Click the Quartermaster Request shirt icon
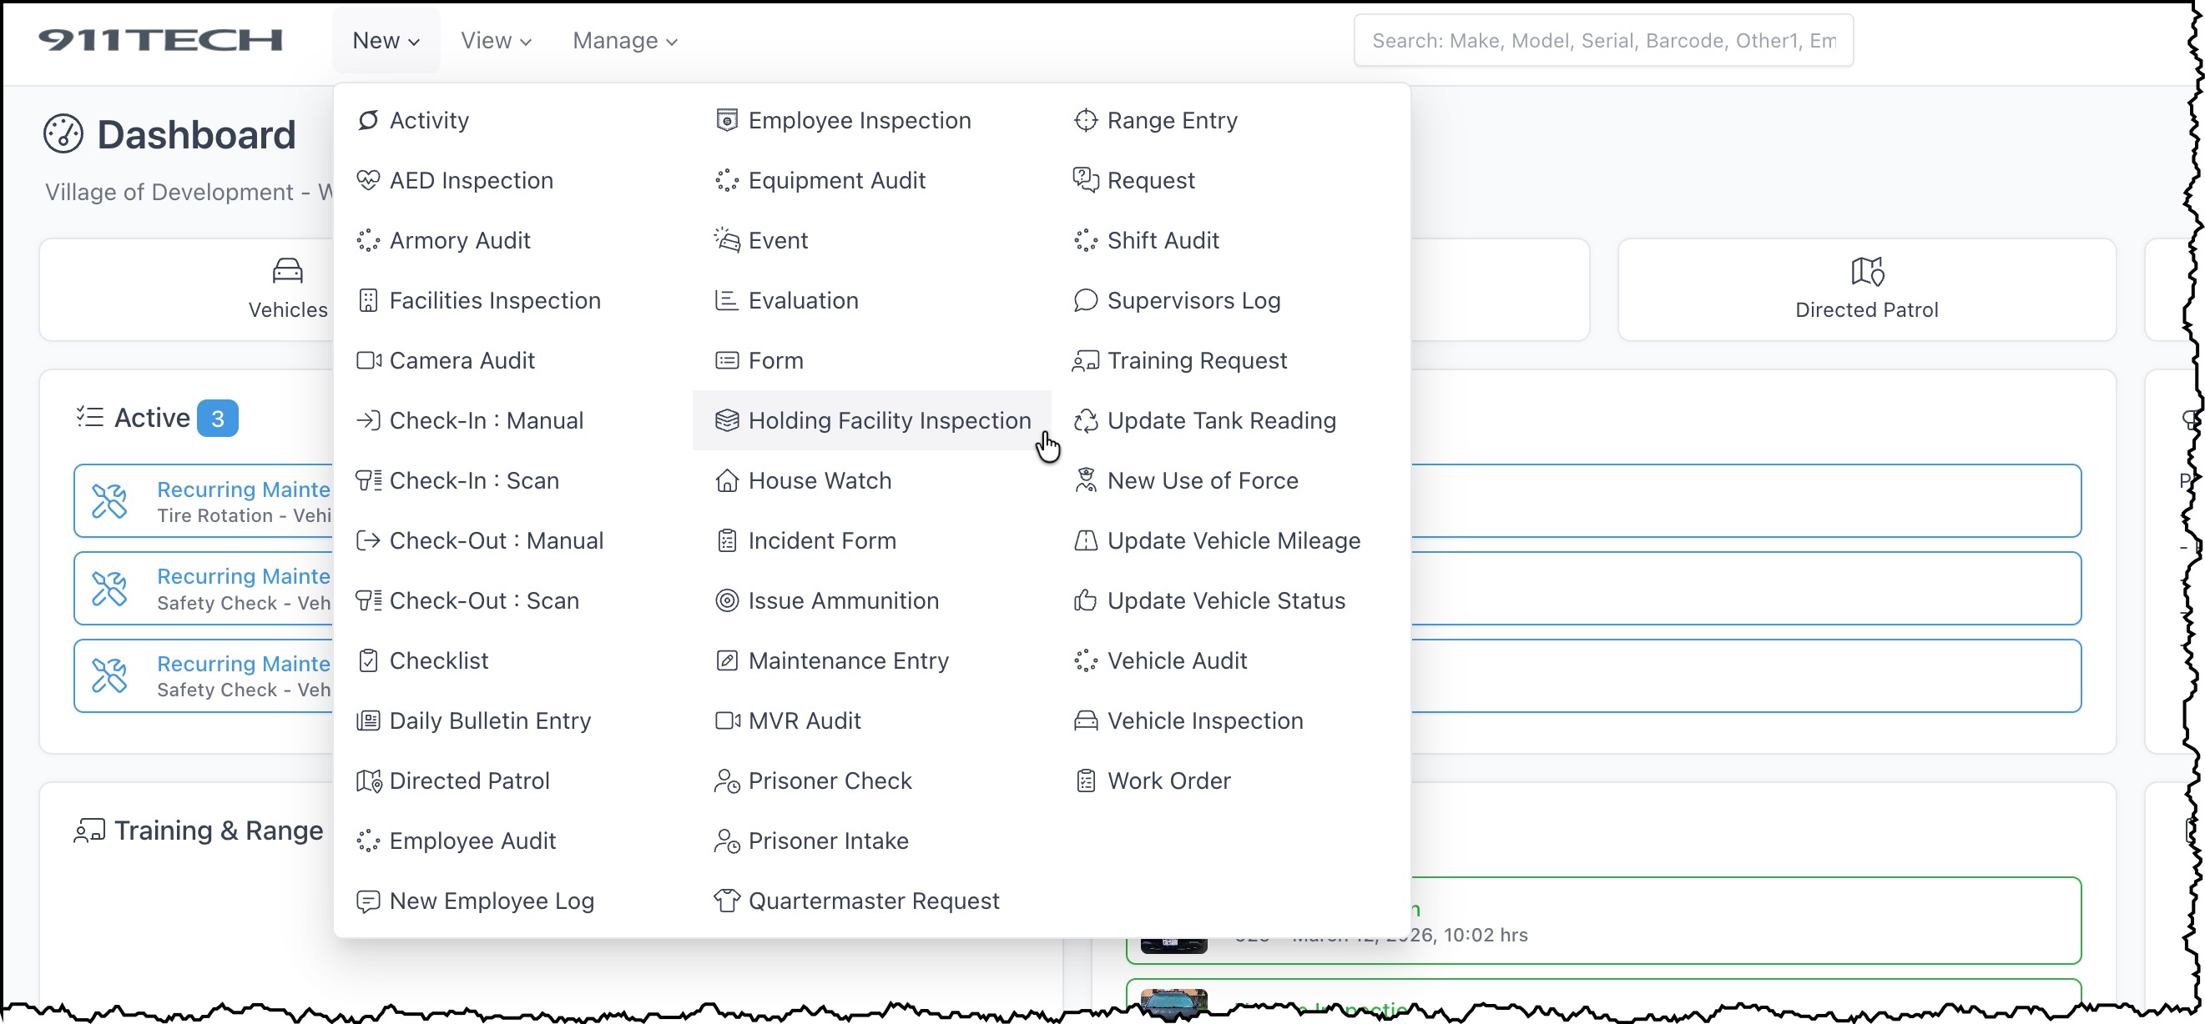The image size is (2205, 1024). 726,901
